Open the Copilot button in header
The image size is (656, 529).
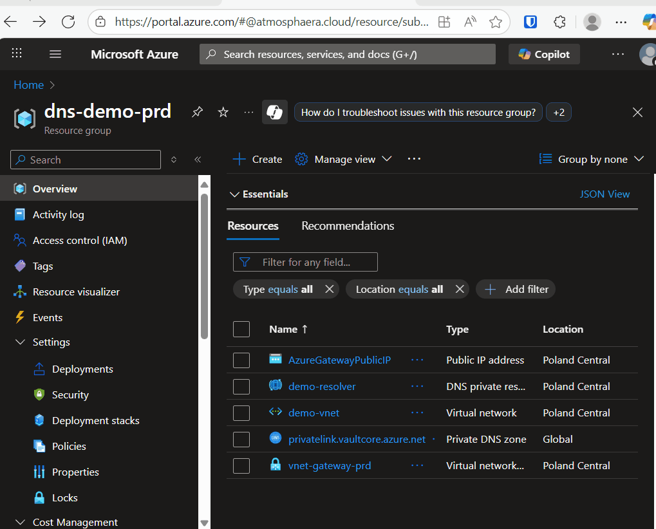tap(544, 54)
